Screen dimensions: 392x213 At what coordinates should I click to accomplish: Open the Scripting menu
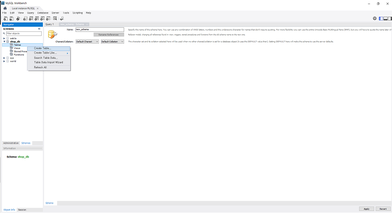[x=78, y=13]
